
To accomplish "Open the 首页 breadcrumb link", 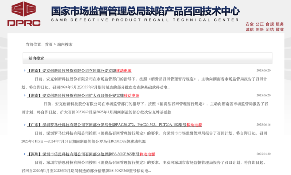I will point(49,44).
